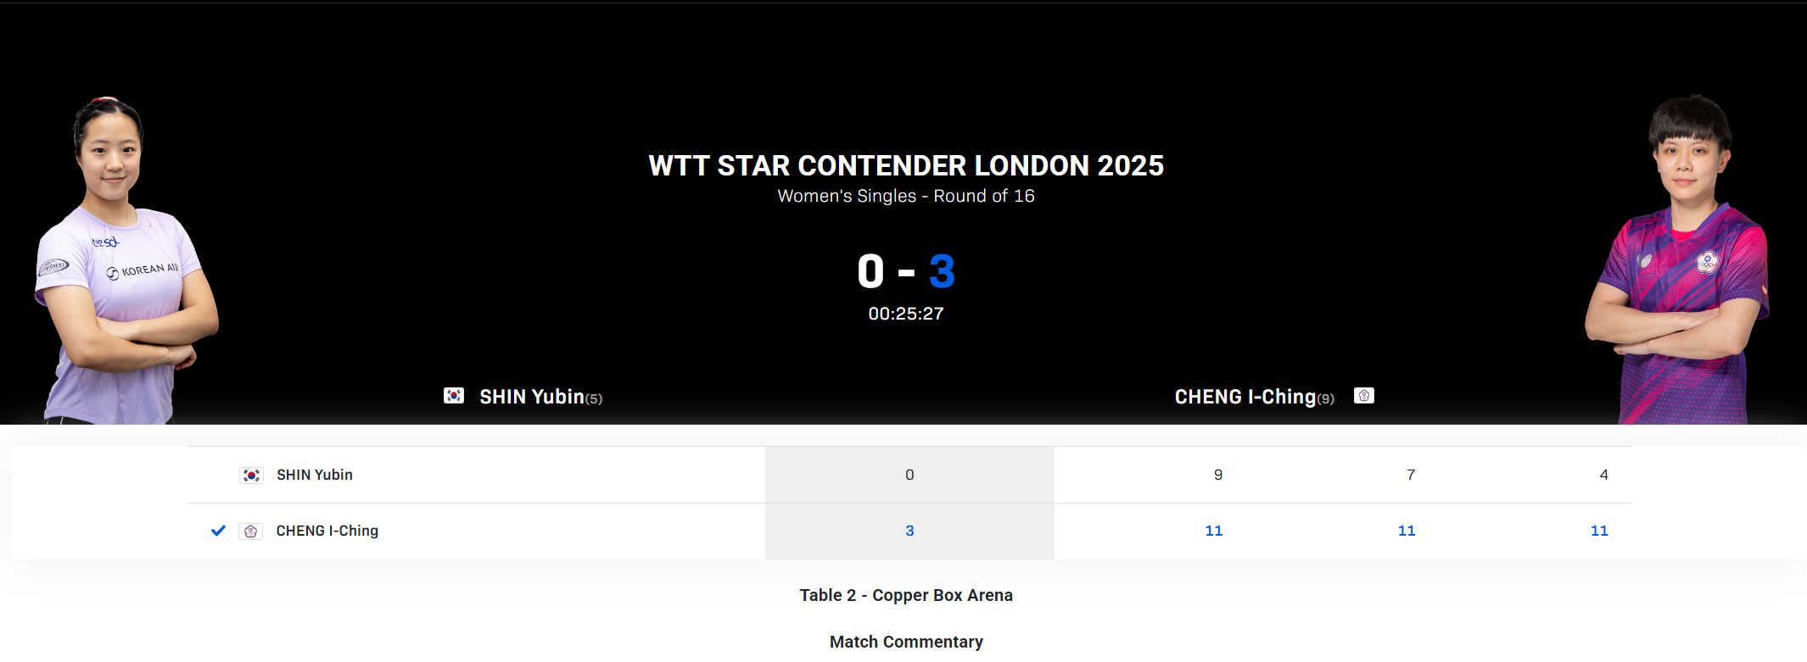Select the header name SHIN Yubin
Screen dimensions: 1807x662
pyautogui.click(x=532, y=397)
